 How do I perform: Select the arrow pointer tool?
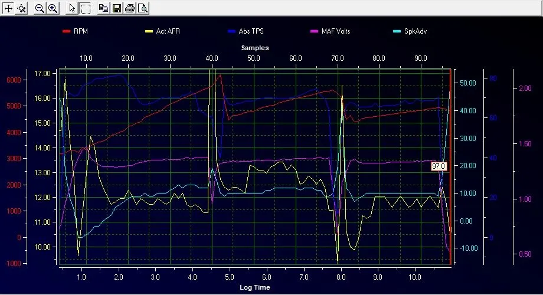click(72, 8)
